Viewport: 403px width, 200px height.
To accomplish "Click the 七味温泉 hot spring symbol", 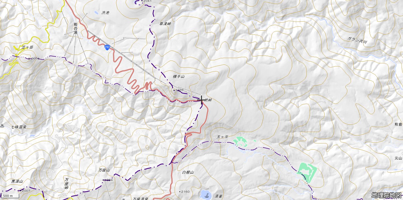I will point(3,126).
